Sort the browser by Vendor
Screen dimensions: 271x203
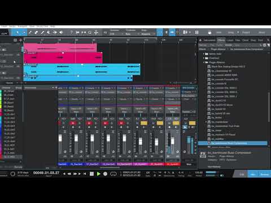[x=228, y=45]
